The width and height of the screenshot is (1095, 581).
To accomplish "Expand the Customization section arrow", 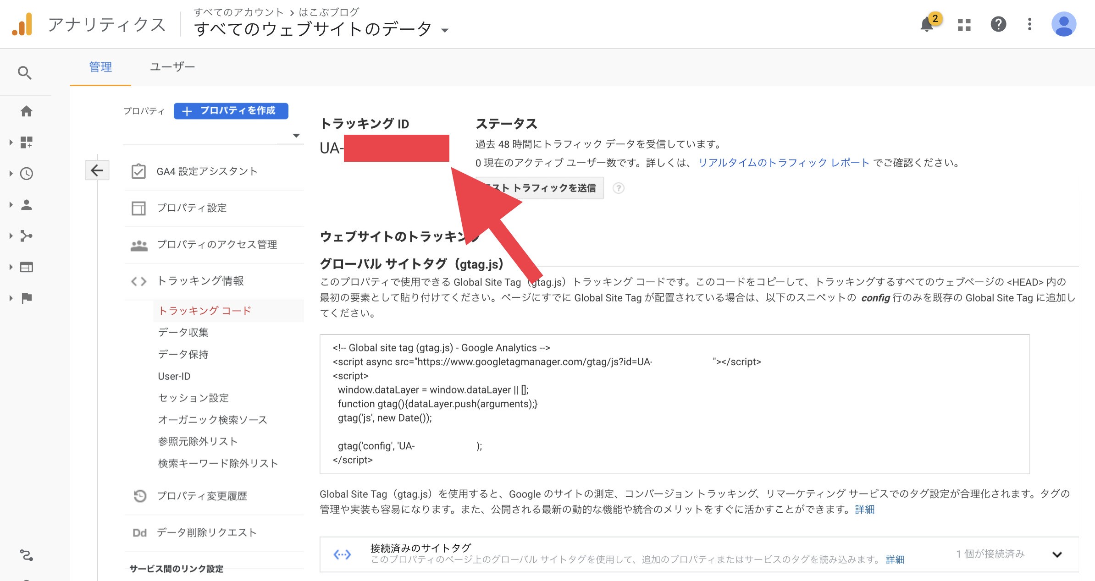I will pos(11,143).
